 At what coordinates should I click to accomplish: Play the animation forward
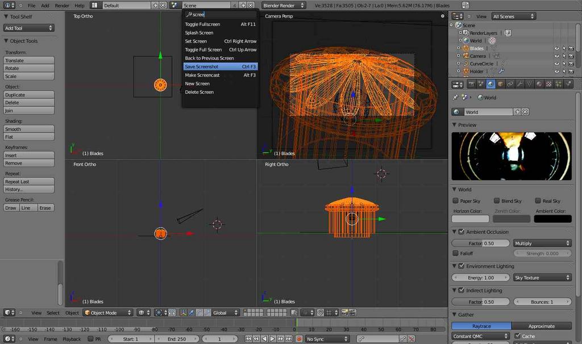(x=272, y=339)
